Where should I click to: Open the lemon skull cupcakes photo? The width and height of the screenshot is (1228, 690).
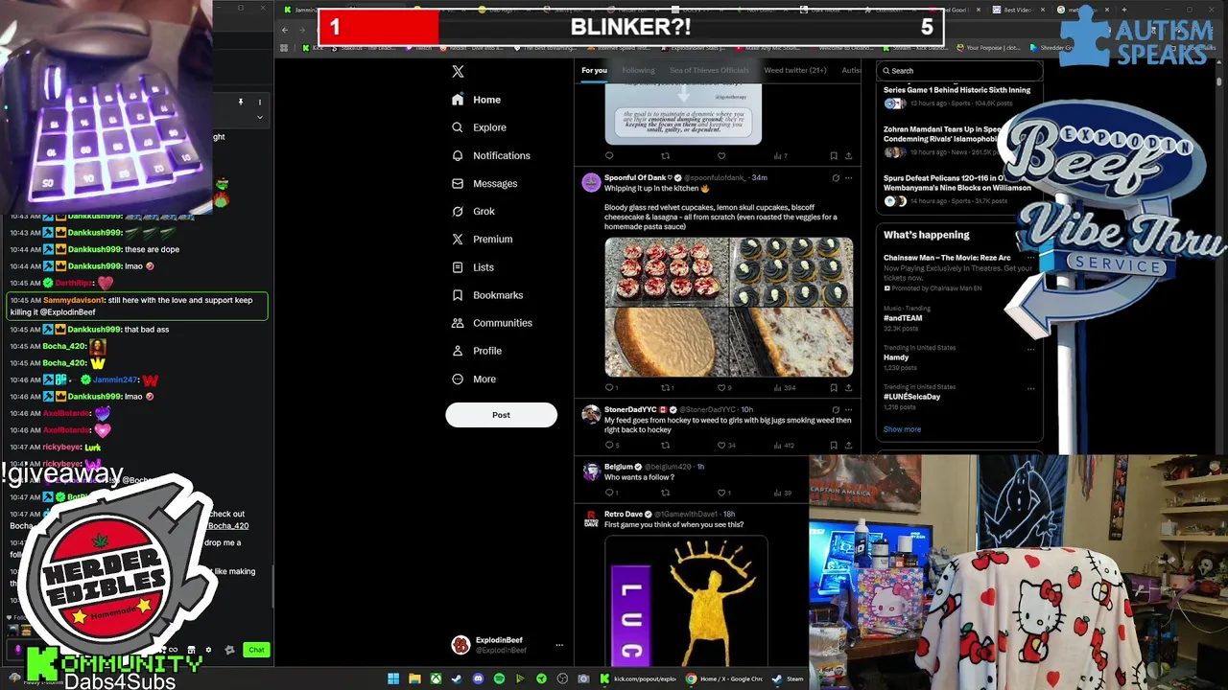pyautogui.click(x=791, y=272)
